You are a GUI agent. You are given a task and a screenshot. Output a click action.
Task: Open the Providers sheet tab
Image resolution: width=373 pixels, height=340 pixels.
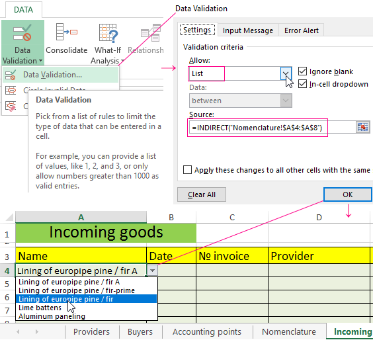(91, 331)
